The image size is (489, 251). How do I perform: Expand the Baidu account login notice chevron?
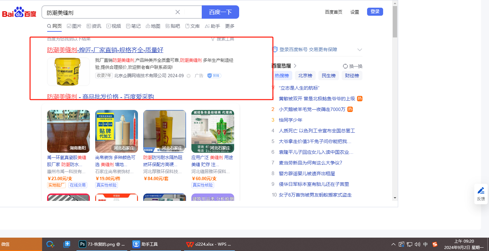(x=359, y=50)
